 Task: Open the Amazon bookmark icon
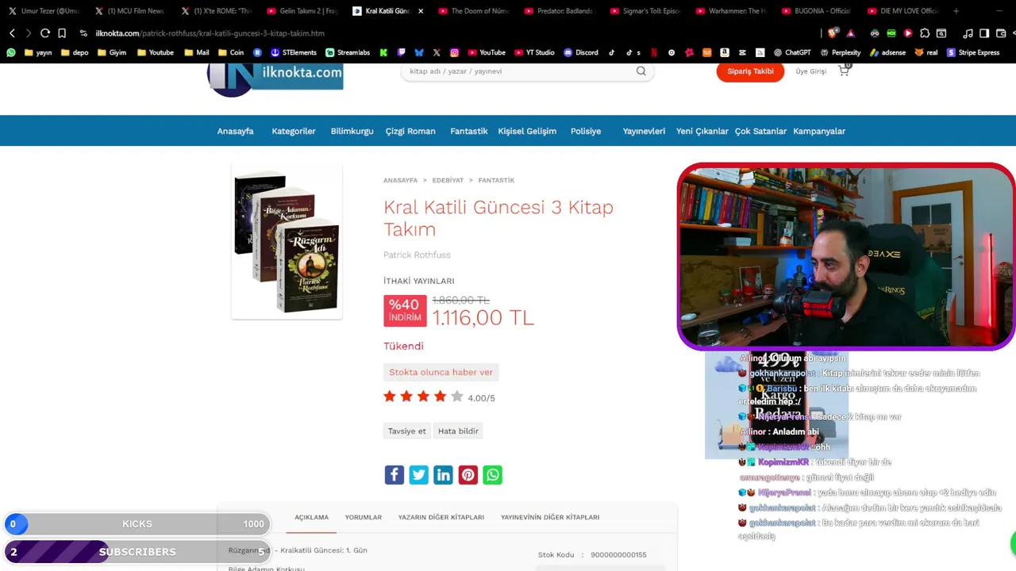[725, 52]
